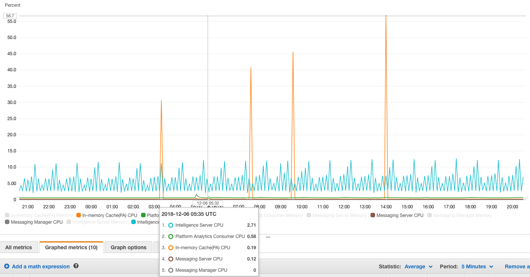This screenshot has height=277, width=530.
Task: Click the chevron arrow next to 5 Minutes
Action: click(x=491, y=267)
